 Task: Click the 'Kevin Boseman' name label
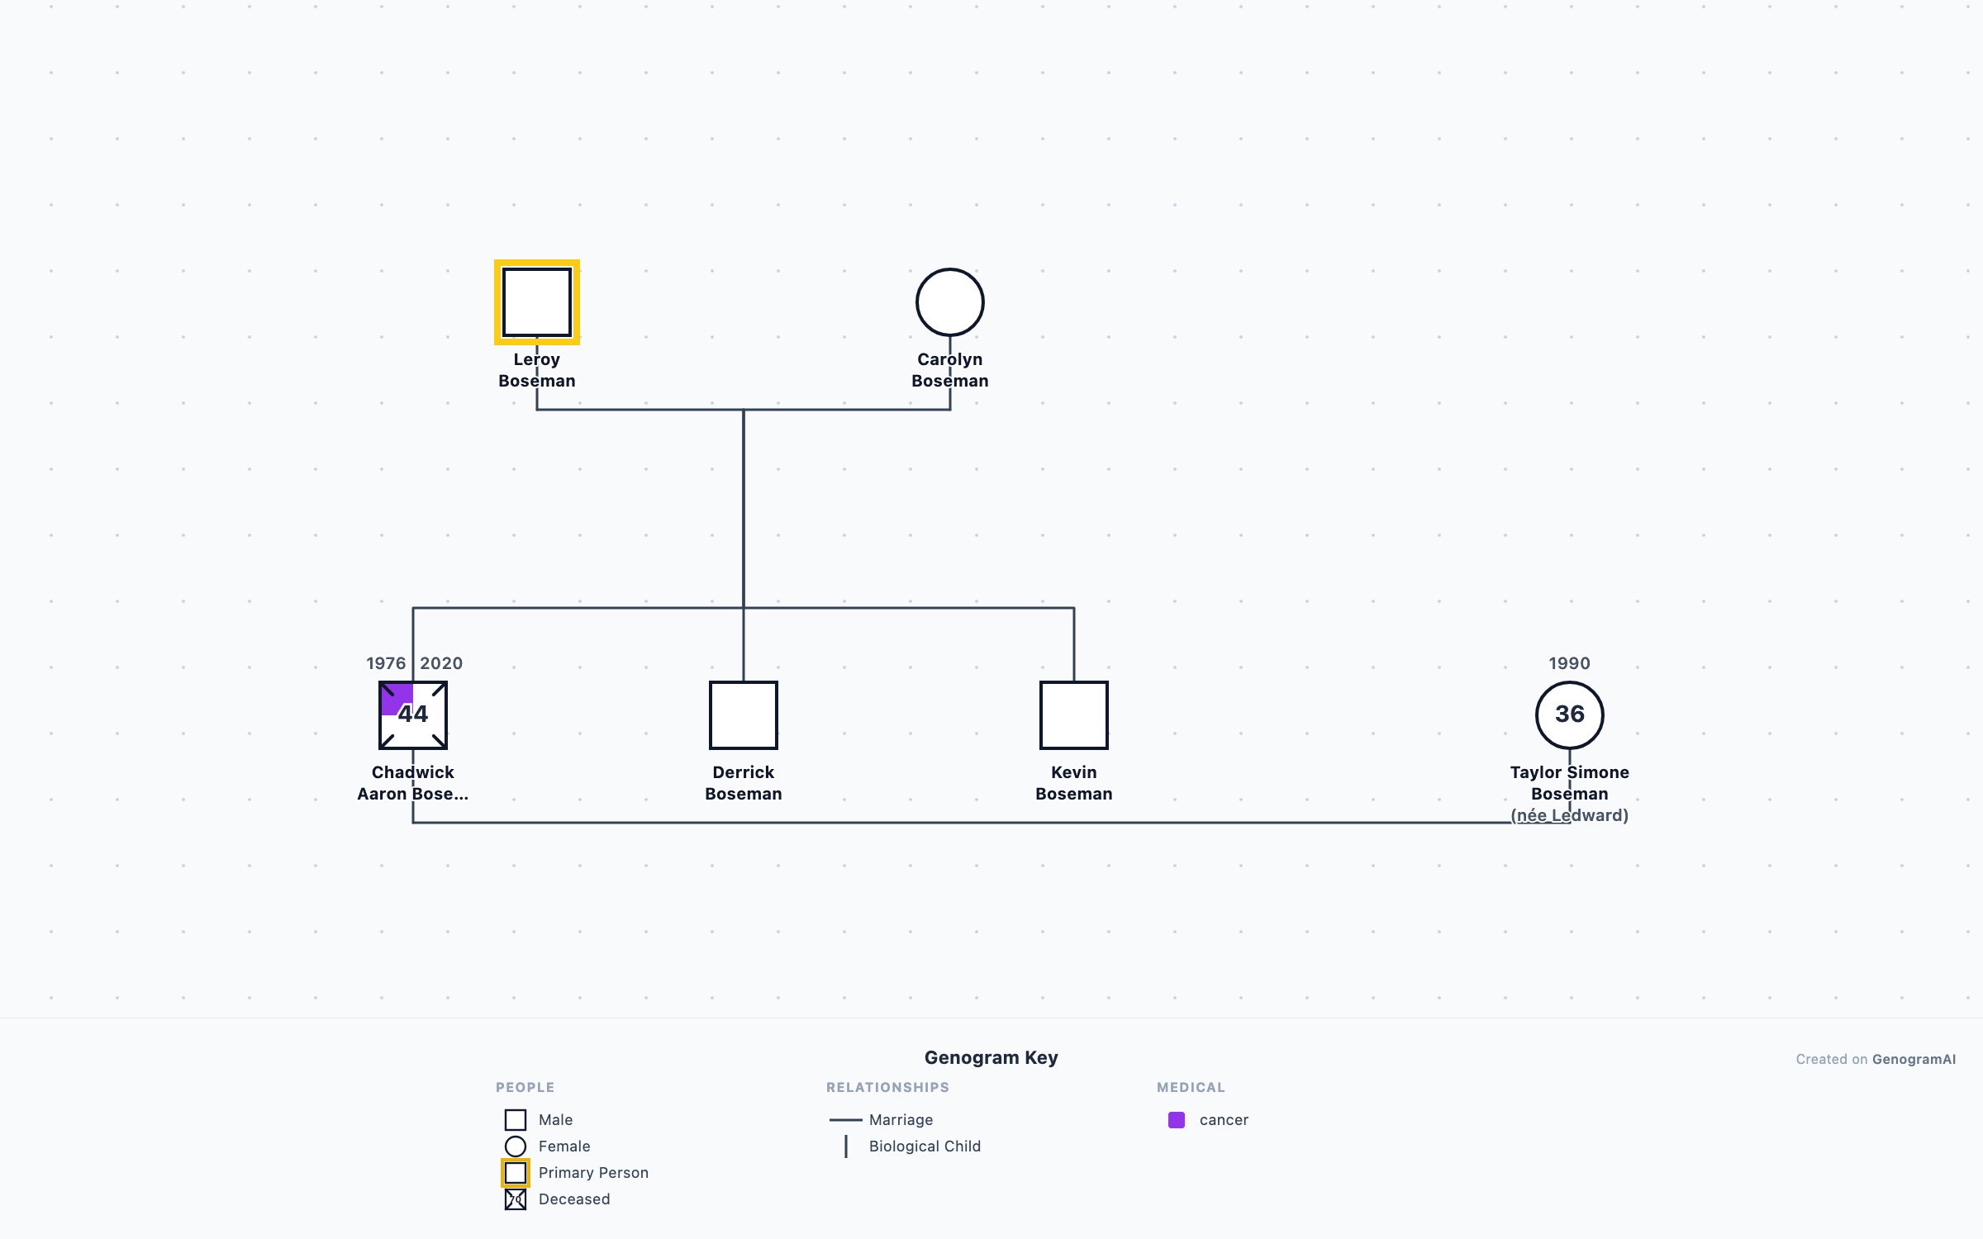coord(1074,783)
